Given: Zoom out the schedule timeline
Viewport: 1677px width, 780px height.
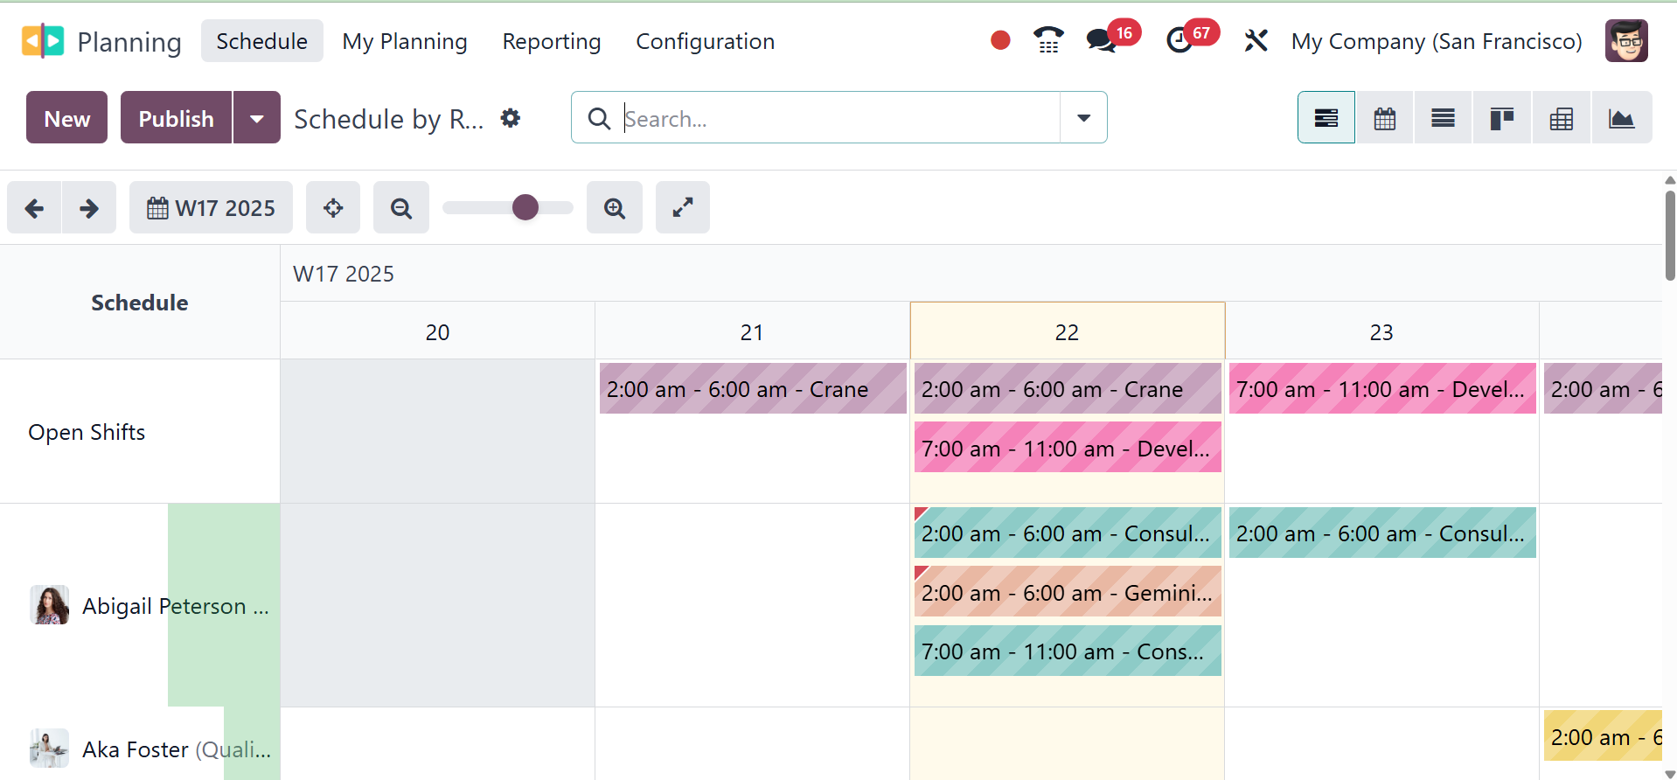Looking at the screenshot, I should point(401,208).
